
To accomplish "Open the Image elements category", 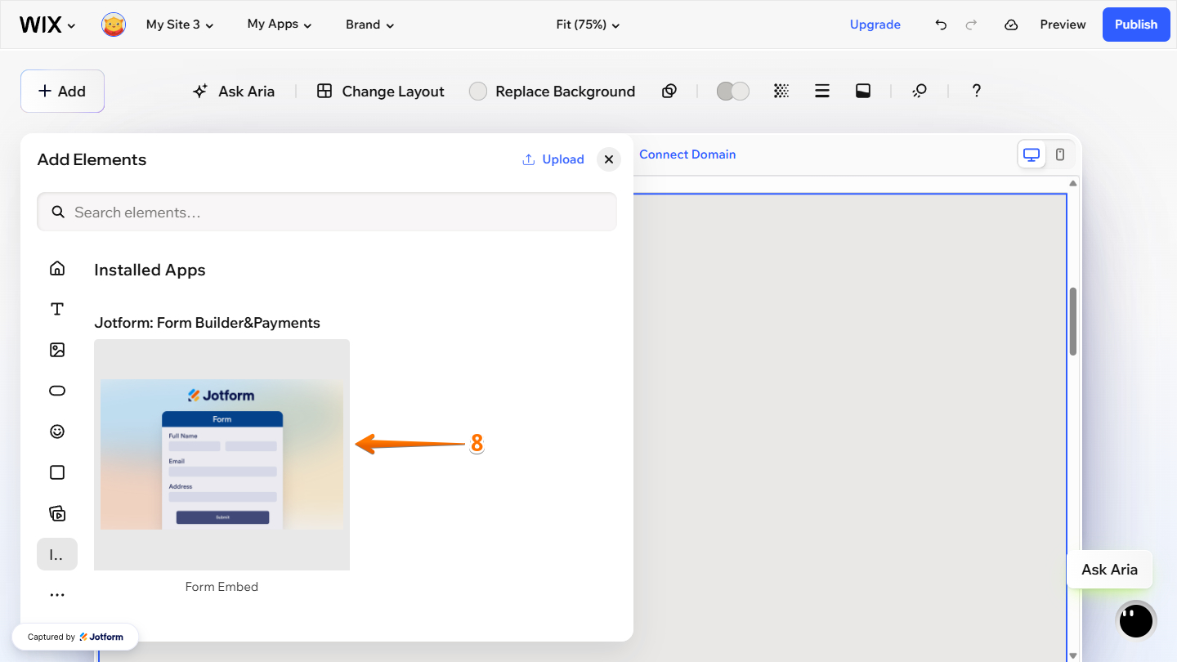I will point(57,350).
